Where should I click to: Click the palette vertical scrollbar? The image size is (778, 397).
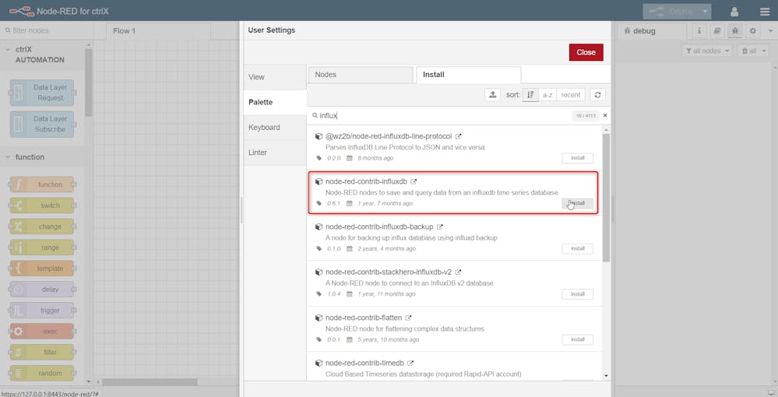88,82
